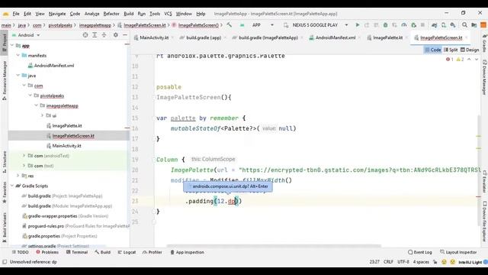Open the Layout Inspector button
Image resolution: width=488 pixels, height=275 pixels.
click(x=458, y=252)
